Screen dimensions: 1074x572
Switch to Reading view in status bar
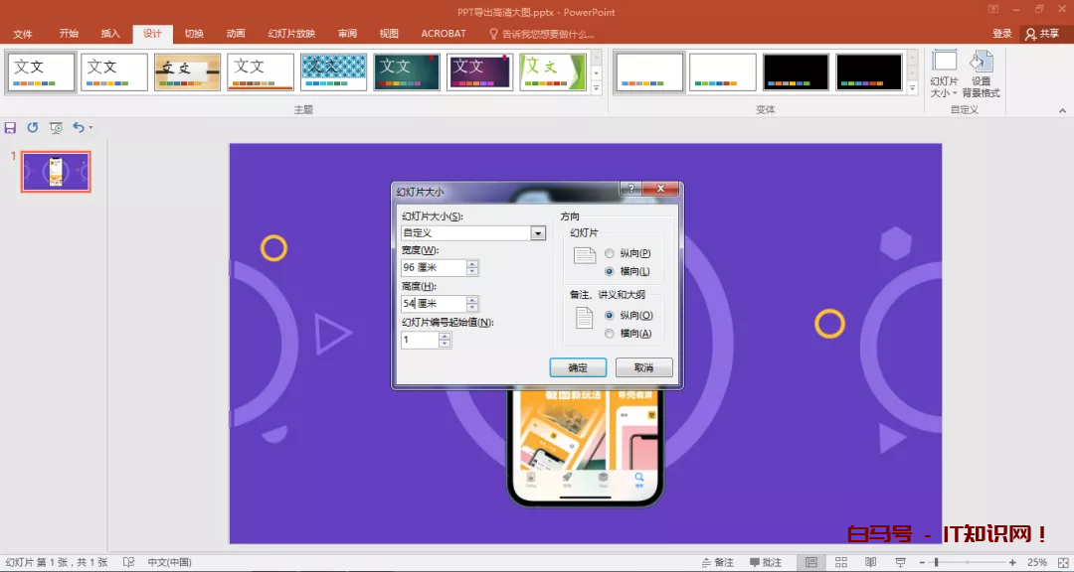[871, 562]
